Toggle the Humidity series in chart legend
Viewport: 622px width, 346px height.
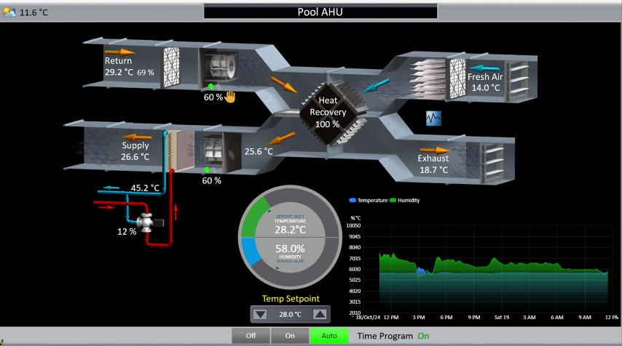[x=407, y=200]
